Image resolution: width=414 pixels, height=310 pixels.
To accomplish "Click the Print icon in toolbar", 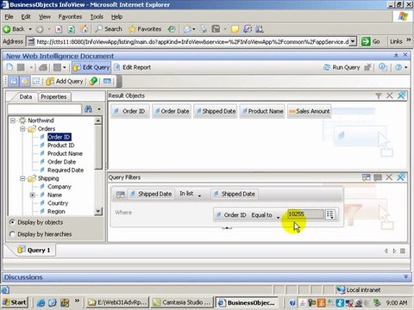I will [43, 67].
